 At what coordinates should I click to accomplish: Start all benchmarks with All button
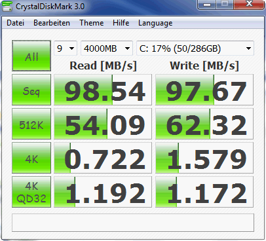[31, 56]
